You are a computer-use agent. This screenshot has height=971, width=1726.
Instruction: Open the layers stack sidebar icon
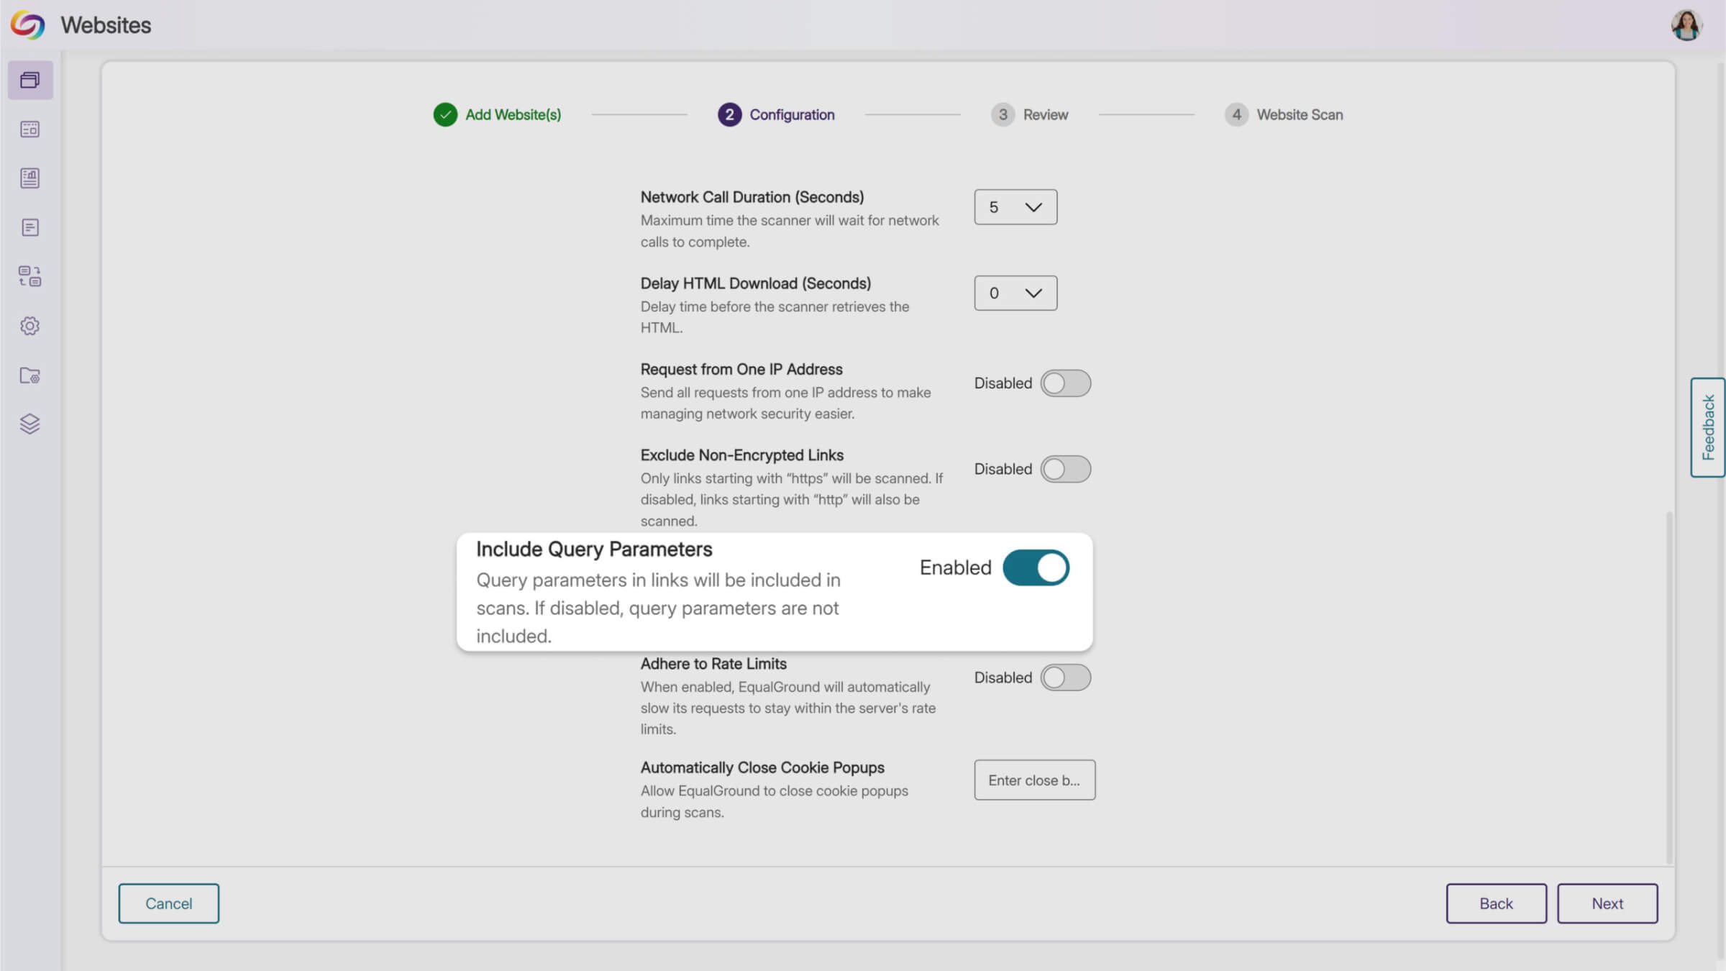coord(30,424)
